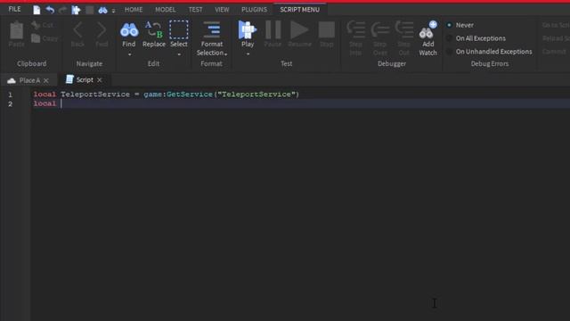Image resolution: width=570 pixels, height=321 pixels.
Task: Click the Clipboard group label
Action: [x=32, y=63]
